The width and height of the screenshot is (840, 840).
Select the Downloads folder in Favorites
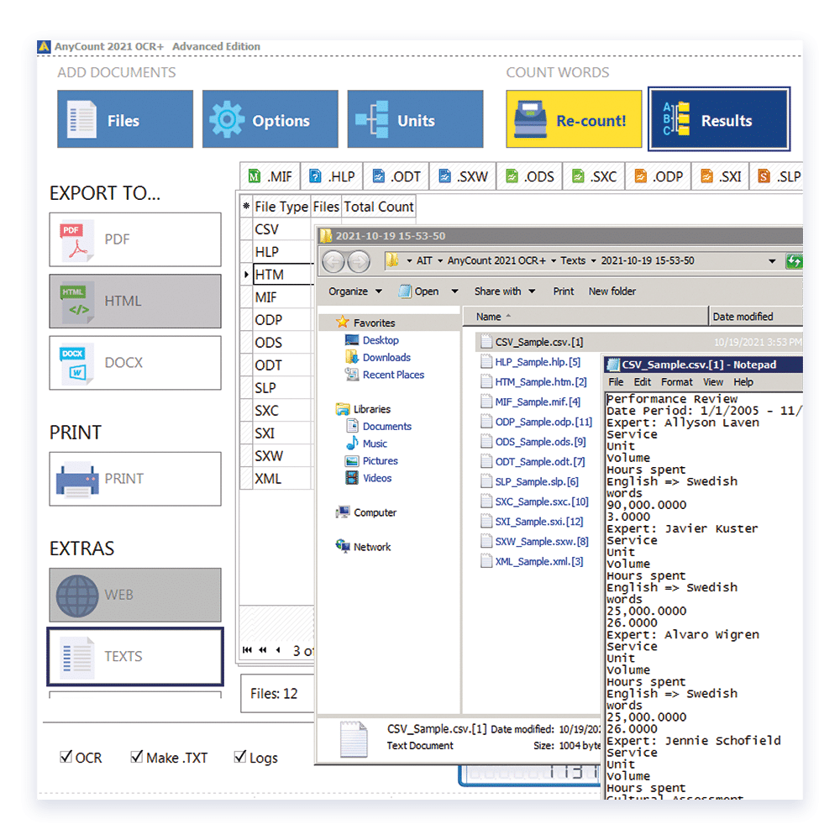point(386,358)
